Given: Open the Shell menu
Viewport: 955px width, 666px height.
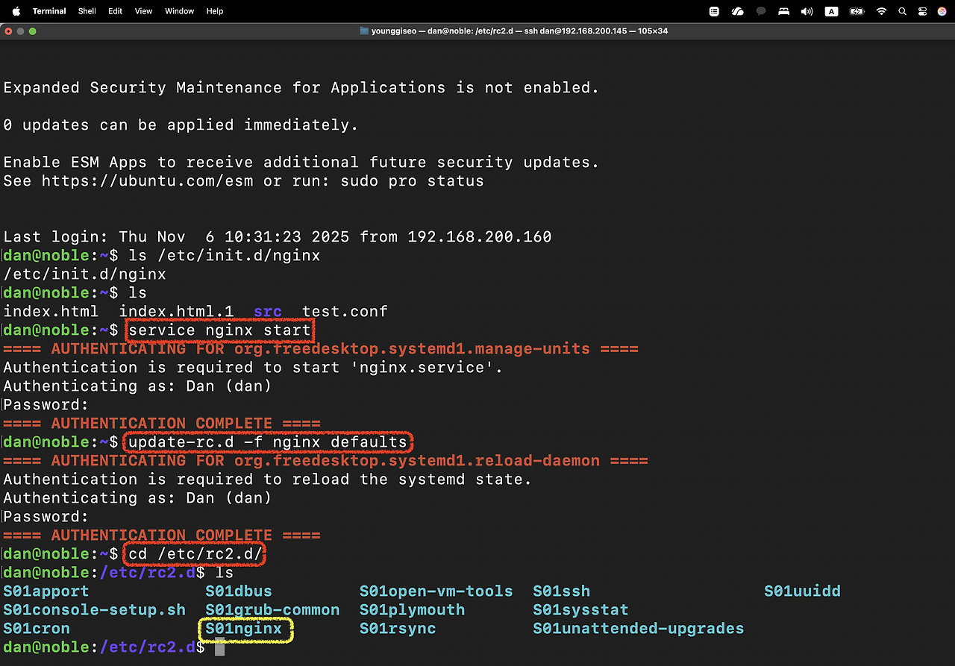Looking at the screenshot, I should (x=87, y=11).
